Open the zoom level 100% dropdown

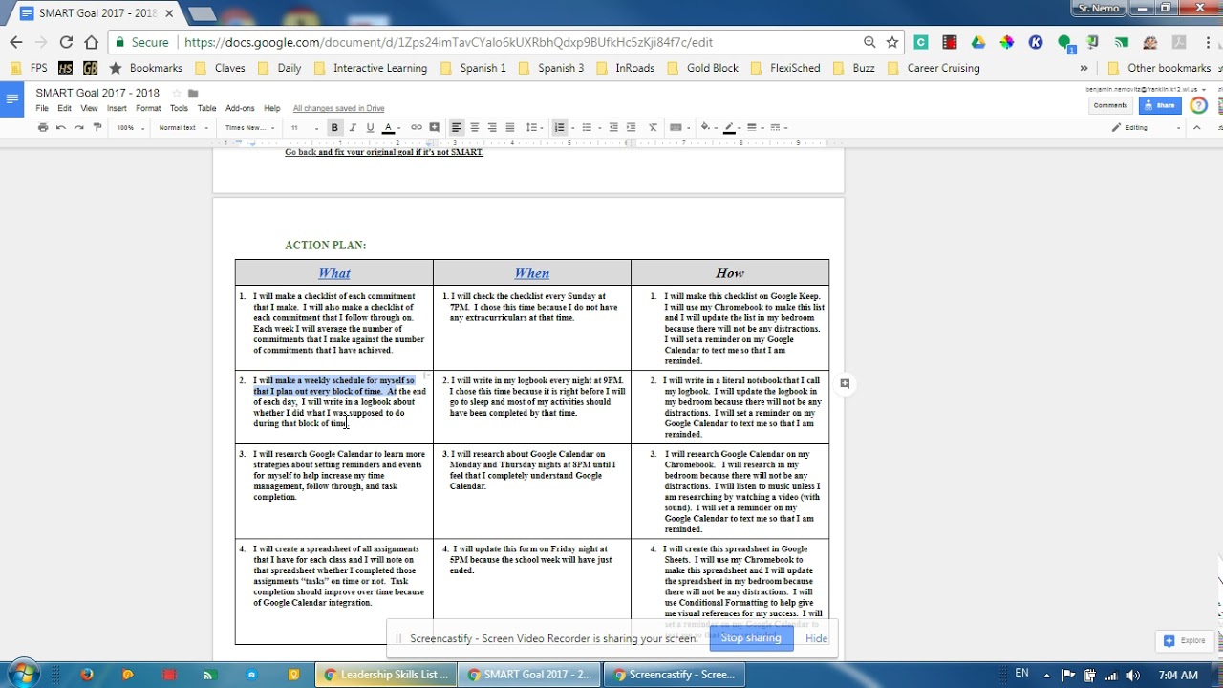(130, 127)
